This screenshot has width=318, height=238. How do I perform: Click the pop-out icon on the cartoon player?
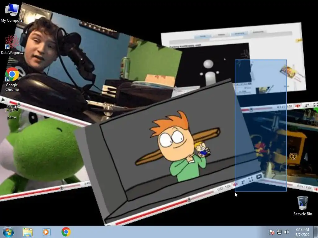point(259,176)
